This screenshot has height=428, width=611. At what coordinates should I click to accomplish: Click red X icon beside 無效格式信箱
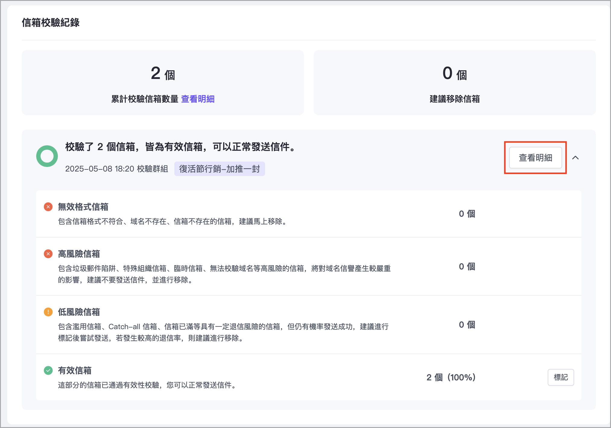click(x=48, y=207)
